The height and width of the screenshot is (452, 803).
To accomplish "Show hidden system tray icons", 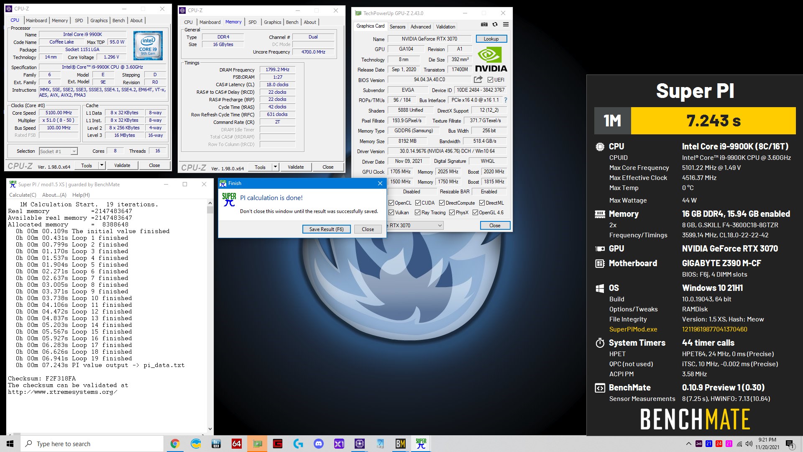I will 688,444.
